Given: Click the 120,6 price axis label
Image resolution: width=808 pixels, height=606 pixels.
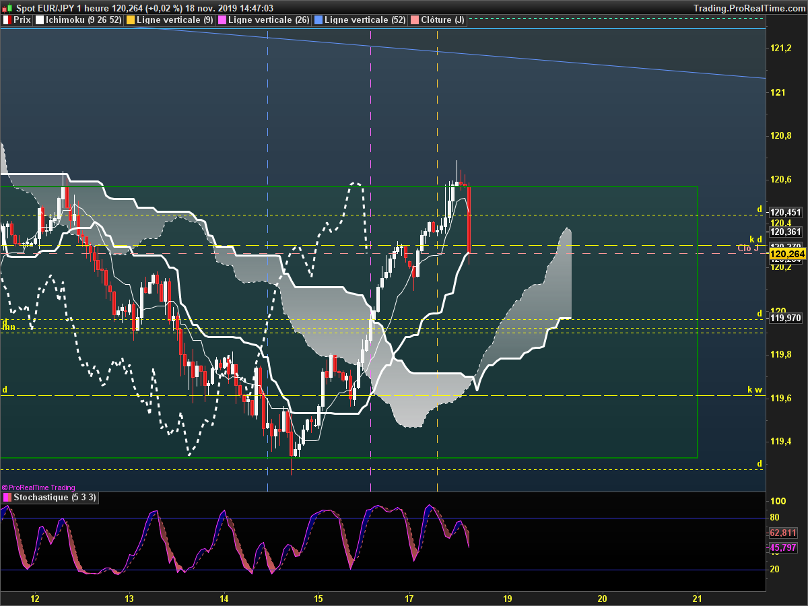Looking at the screenshot, I should 780,179.
